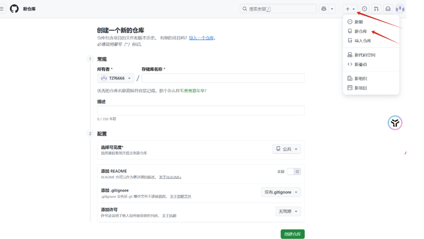Open the user avatar menu
424x239 pixels.
400,9
